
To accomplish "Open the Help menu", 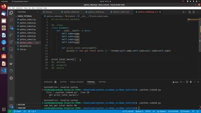I will click(x=45, y=8).
